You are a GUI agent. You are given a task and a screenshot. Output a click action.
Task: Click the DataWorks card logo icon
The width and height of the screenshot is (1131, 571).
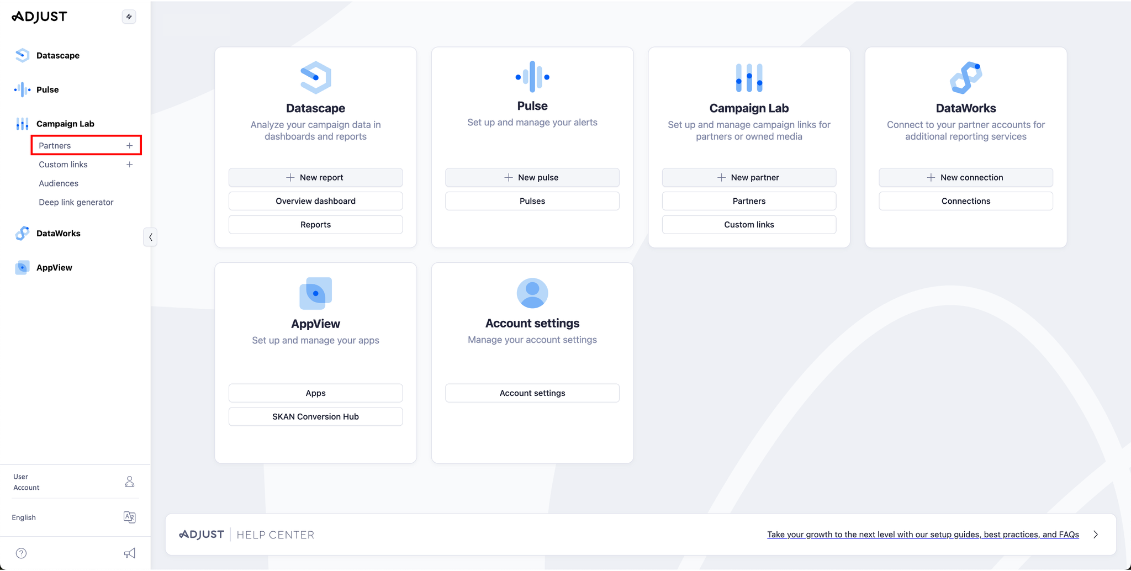point(966,78)
